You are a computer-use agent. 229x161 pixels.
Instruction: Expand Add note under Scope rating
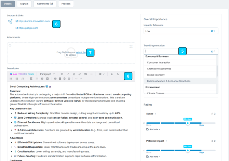click(x=153, y=129)
